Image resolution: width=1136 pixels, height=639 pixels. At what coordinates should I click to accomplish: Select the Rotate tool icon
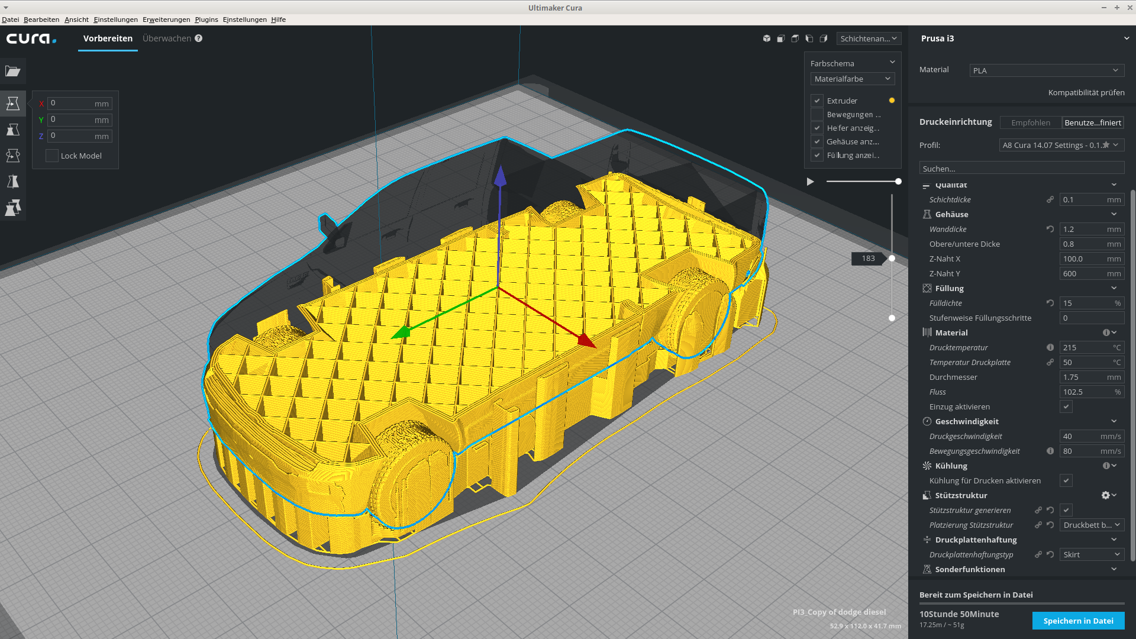[13, 156]
